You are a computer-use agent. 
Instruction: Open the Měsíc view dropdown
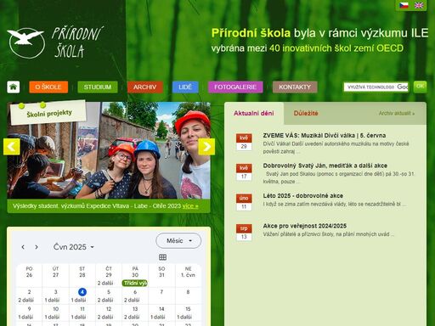coord(178,241)
